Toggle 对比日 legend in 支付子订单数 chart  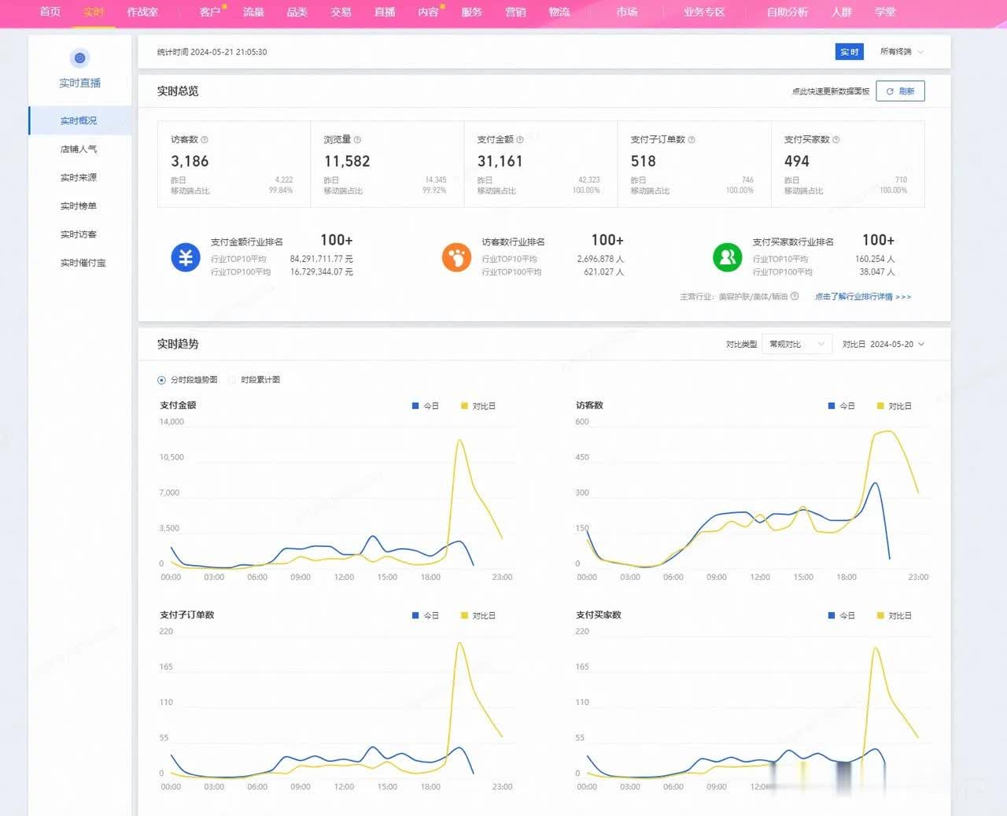point(478,615)
